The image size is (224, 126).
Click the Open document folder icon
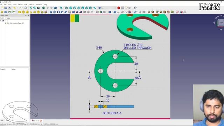[x=6, y=8]
